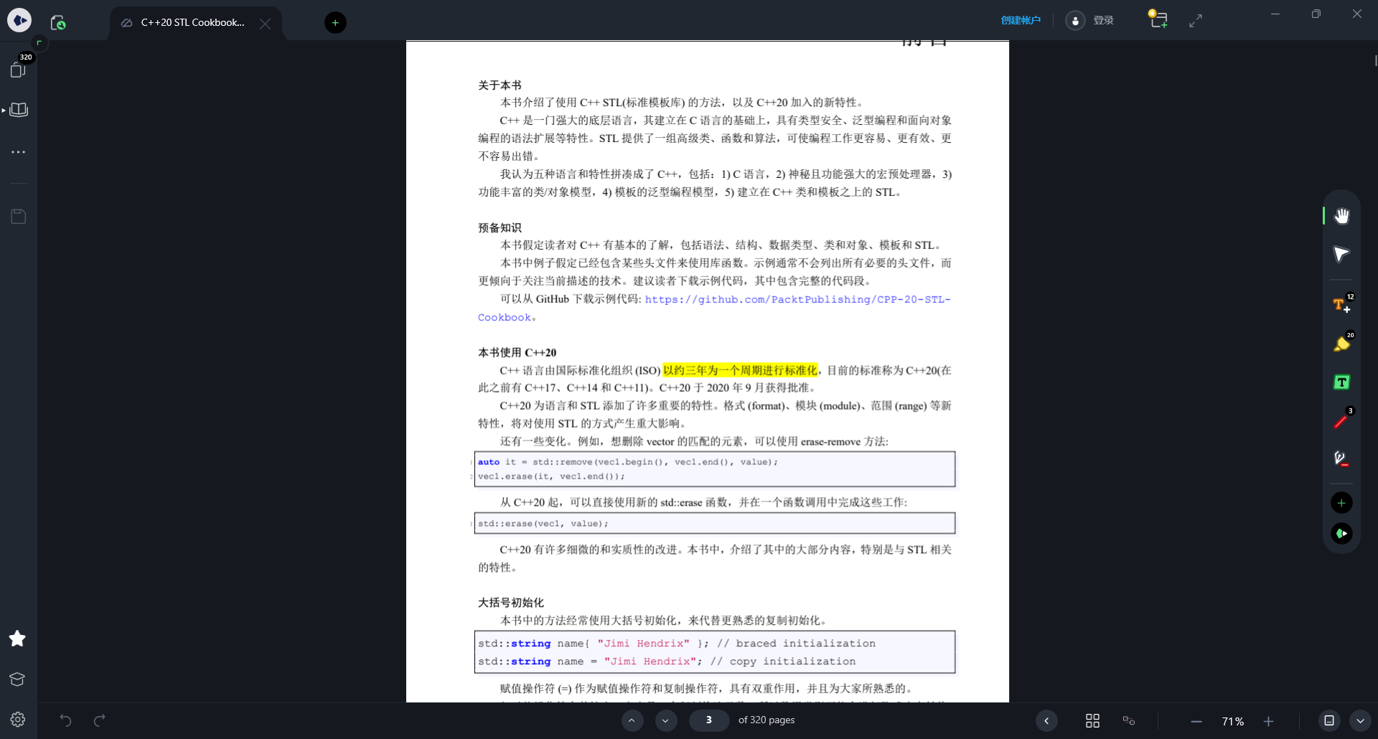Redo the last action

tap(100, 720)
